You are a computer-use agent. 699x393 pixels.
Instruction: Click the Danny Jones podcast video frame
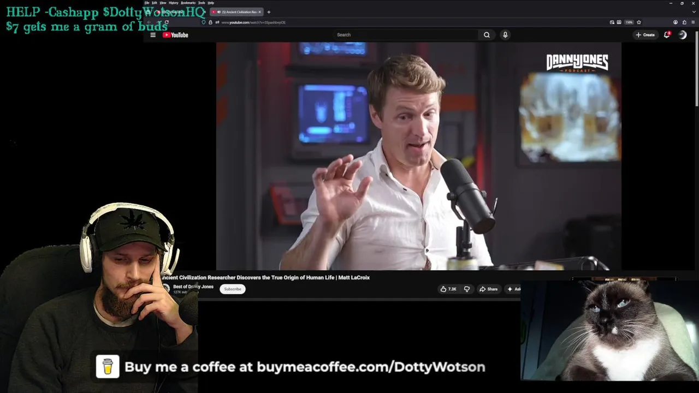click(419, 156)
